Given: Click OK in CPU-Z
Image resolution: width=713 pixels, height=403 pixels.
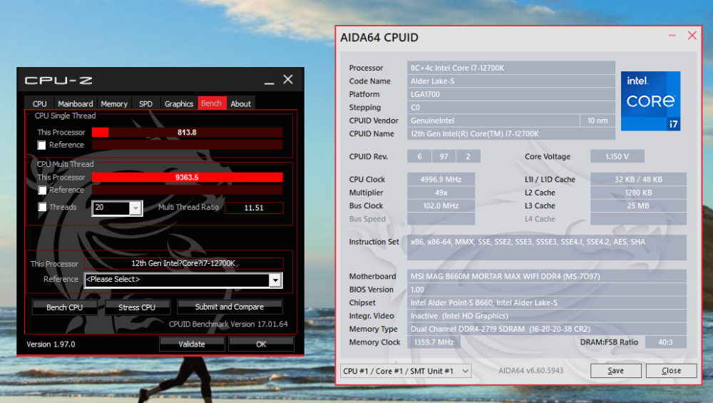Looking at the screenshot, I should coord(261,345).
